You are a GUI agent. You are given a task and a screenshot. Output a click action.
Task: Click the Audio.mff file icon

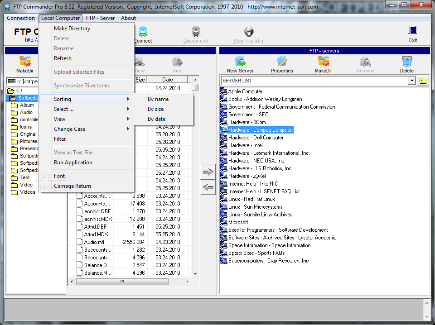[x=80, y=242]
